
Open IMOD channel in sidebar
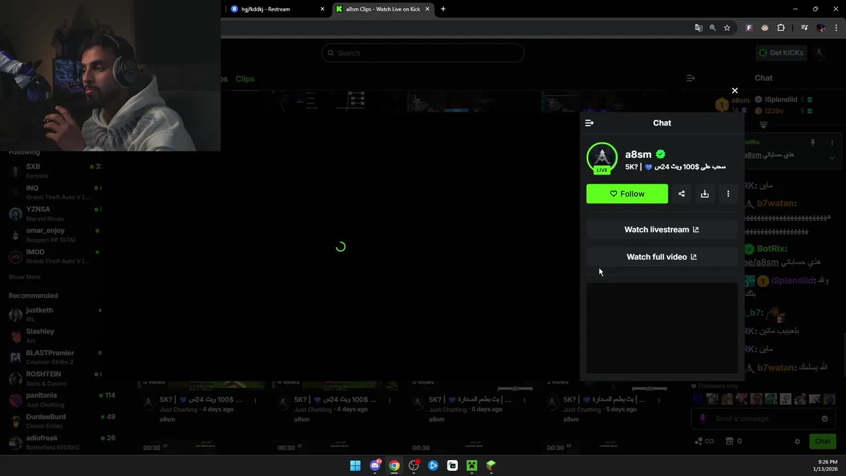click(55, 256)
